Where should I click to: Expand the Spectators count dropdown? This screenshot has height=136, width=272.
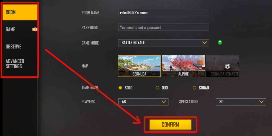coord(241,102)
